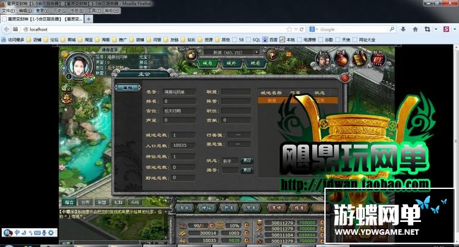Close the 主公 dialog with red X
Viewport: 459px width, 247px height.
(x=345, y=78)
